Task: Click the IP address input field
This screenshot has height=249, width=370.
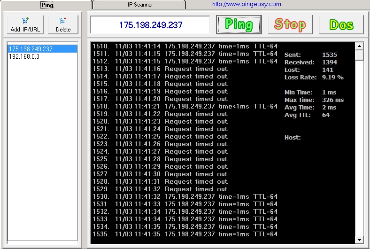Action: 150,25
